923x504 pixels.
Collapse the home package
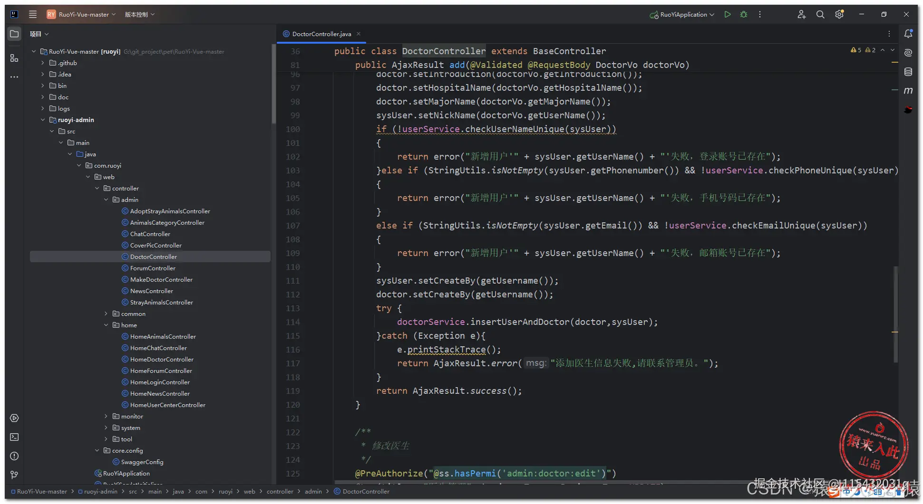[106, 325]
